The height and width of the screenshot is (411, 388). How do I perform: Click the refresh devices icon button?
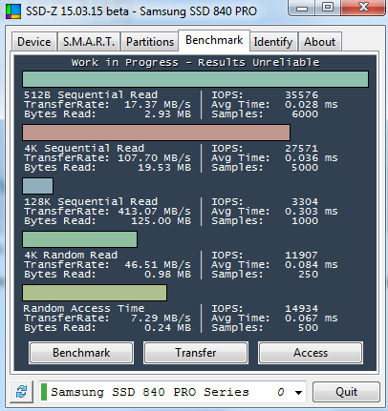tap(22, 392)
